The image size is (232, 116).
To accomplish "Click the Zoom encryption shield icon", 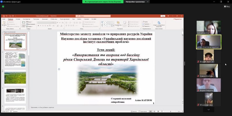I will (x=3, y=6).
